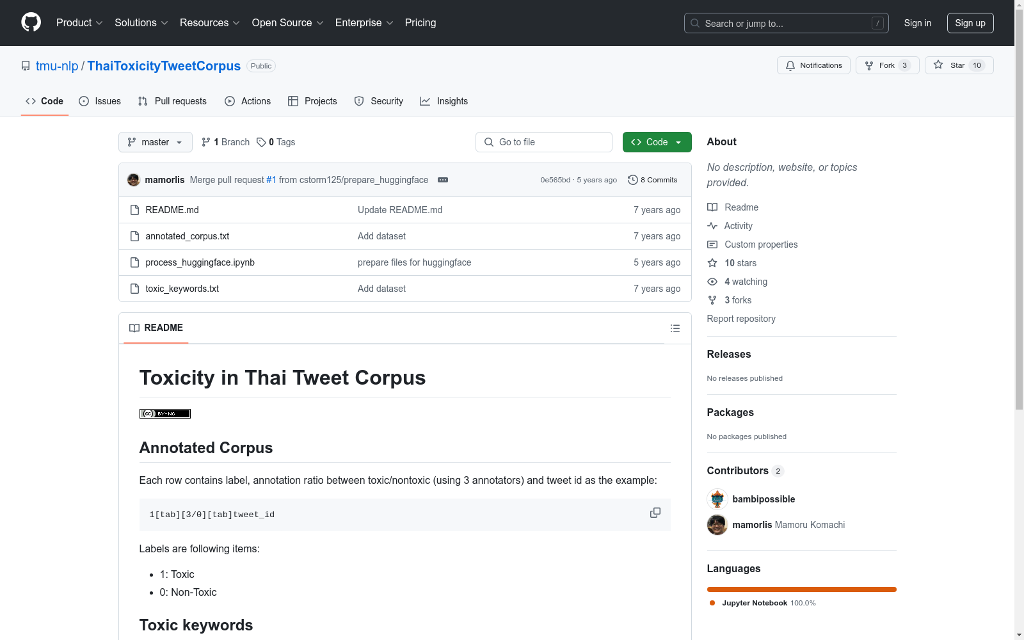Open the Security tab
The image size is (1024, 640).
pyautogui.click(x=379, y=101)
